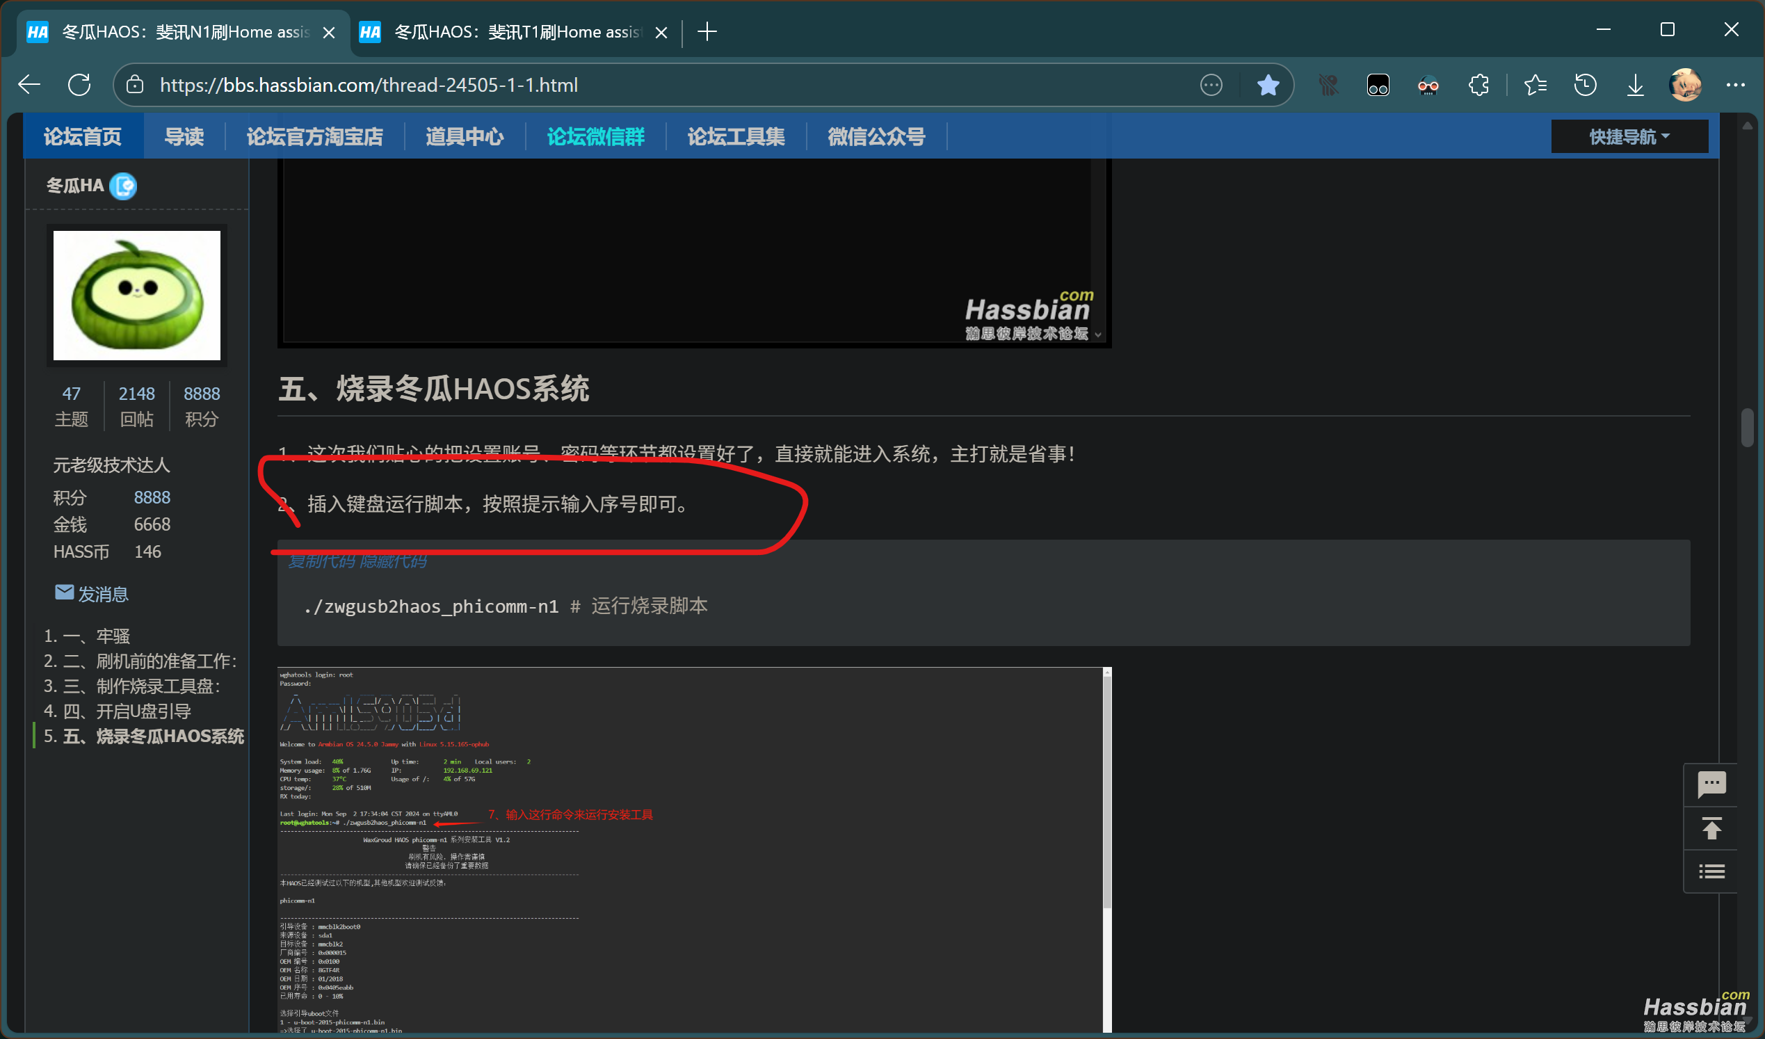Open the extensions puzzle icon
1765x1039 pixels.
(x=1478, y=85)
